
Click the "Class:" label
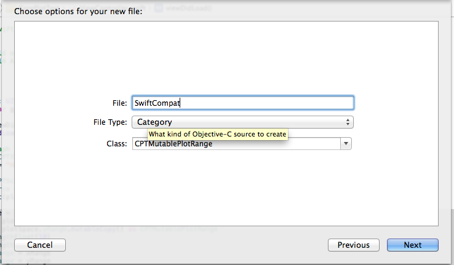[x=117, y=144]
